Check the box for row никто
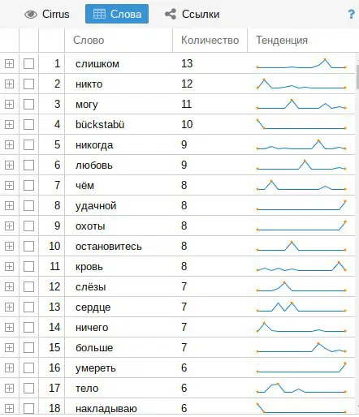The width and height of the screenshot is (359, 417). click(x=28, y=84)
